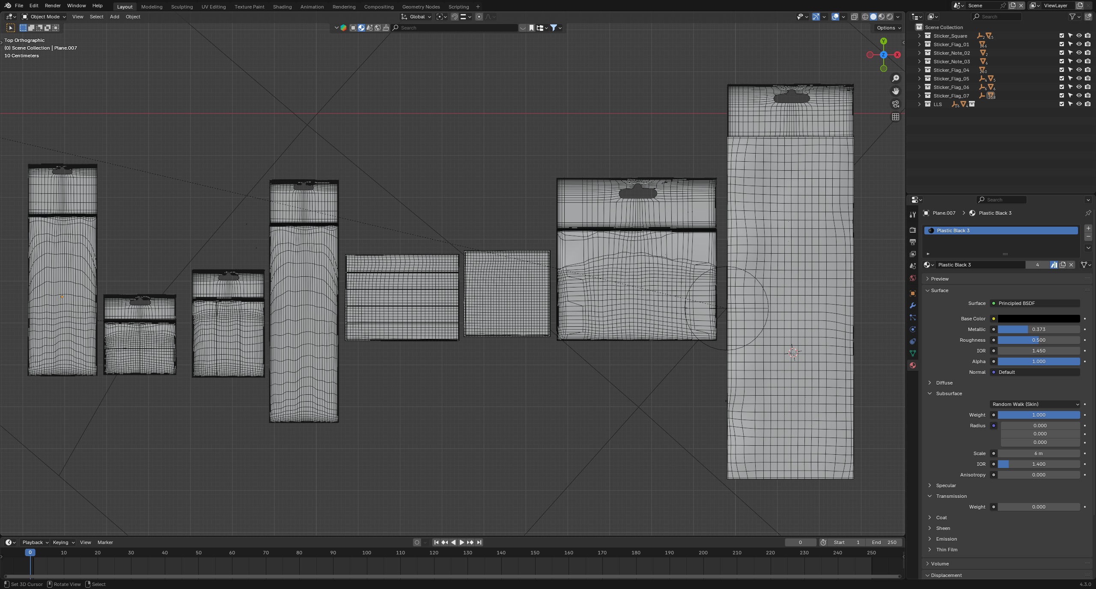The image size is (1096, 589).
Task: Open the viewport Options dropdown
Action: tap(889, 28)
